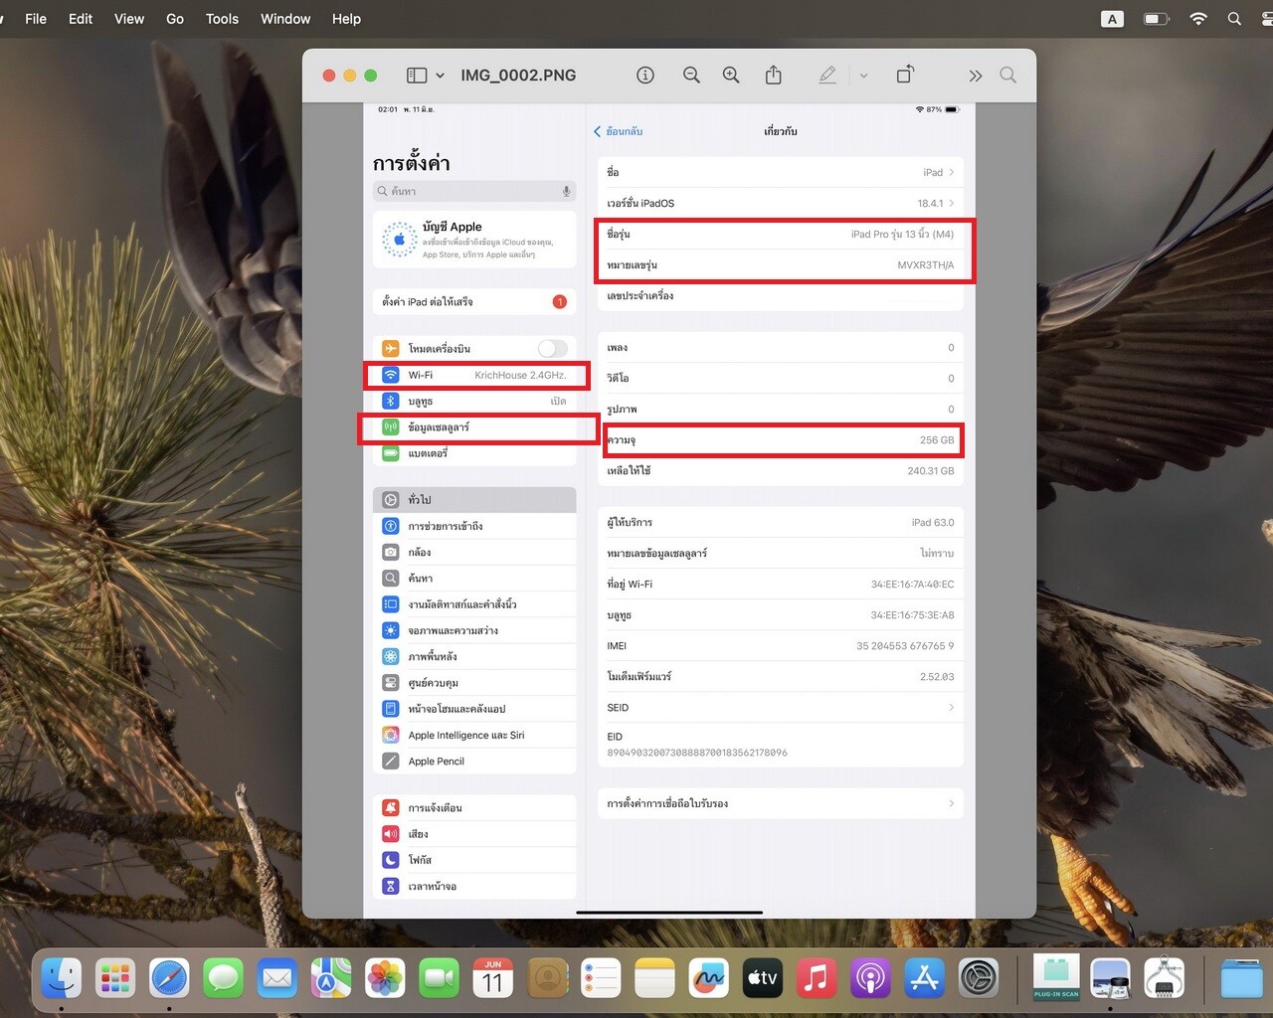
Task: Click the search field in the settings image
Action: 474,191
